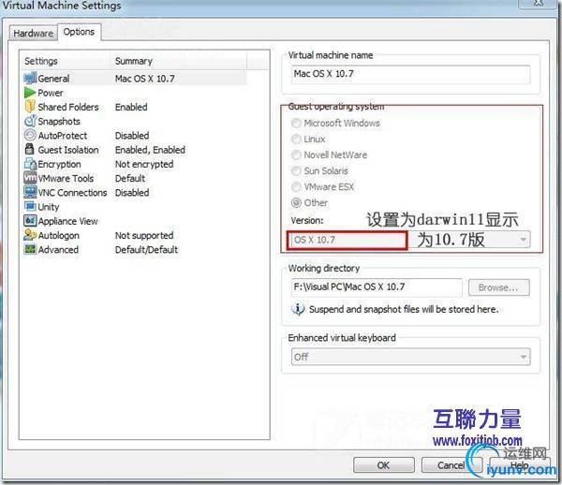Click the General settings monitor icon
562x485 pixels.
[x=30, y=78]
